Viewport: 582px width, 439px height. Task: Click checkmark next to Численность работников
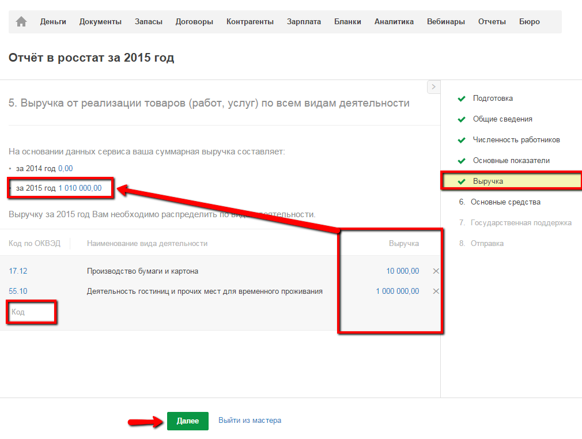pyautogui.click(x=462, y=140)
